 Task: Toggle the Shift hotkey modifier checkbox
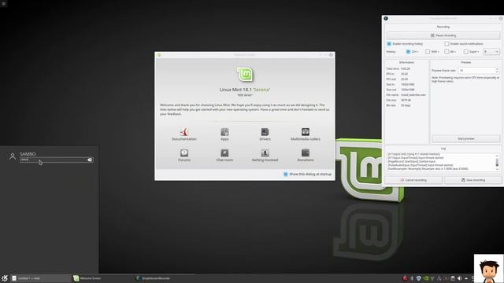tap(428, 51)
